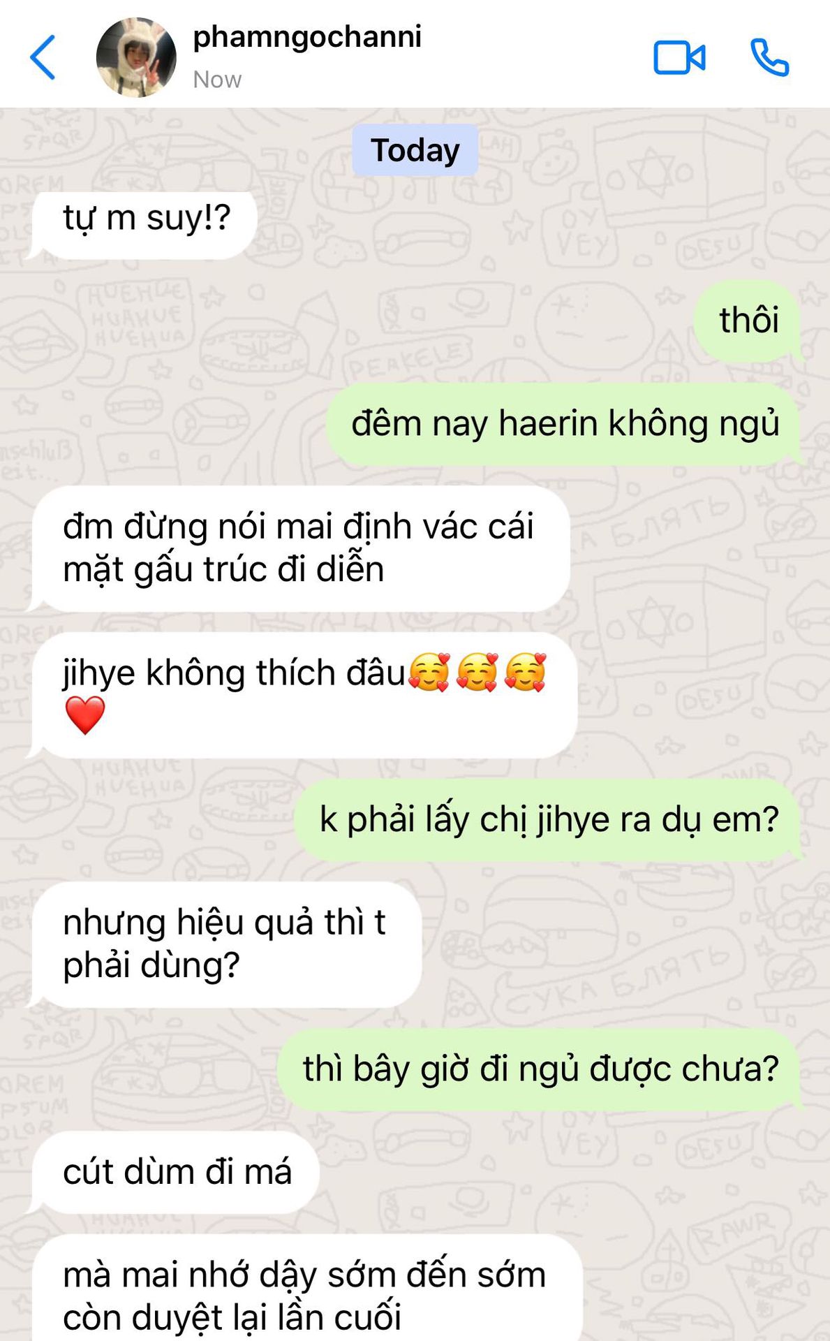Select the 'jihye không thích đâu' message

coord(302,695)
